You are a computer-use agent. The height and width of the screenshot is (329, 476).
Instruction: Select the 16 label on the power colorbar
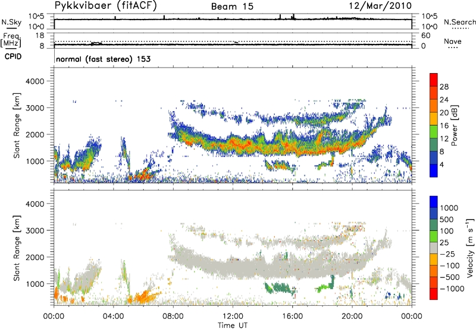(444, 126)
